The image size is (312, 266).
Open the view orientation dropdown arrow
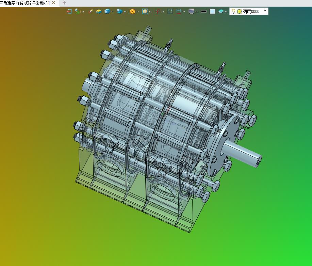click(x=125, y=12)
